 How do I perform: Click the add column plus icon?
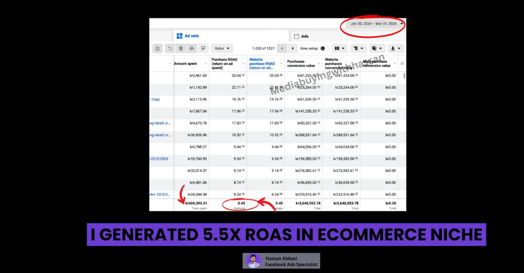coord(402,63)
